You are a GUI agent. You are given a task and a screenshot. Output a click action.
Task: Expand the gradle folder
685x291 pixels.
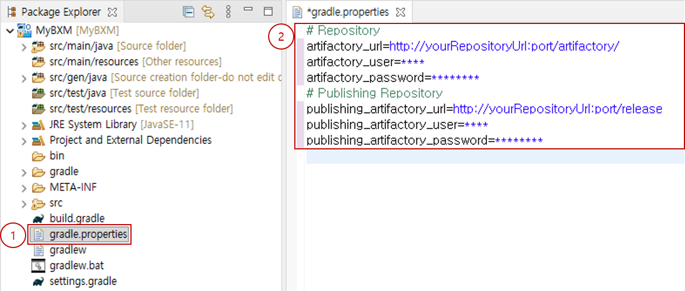point(23,172)
